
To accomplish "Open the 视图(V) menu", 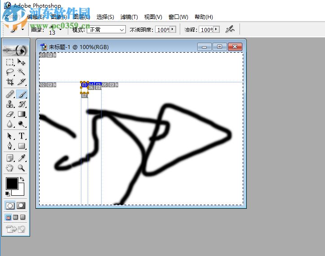I will point(153,17).
